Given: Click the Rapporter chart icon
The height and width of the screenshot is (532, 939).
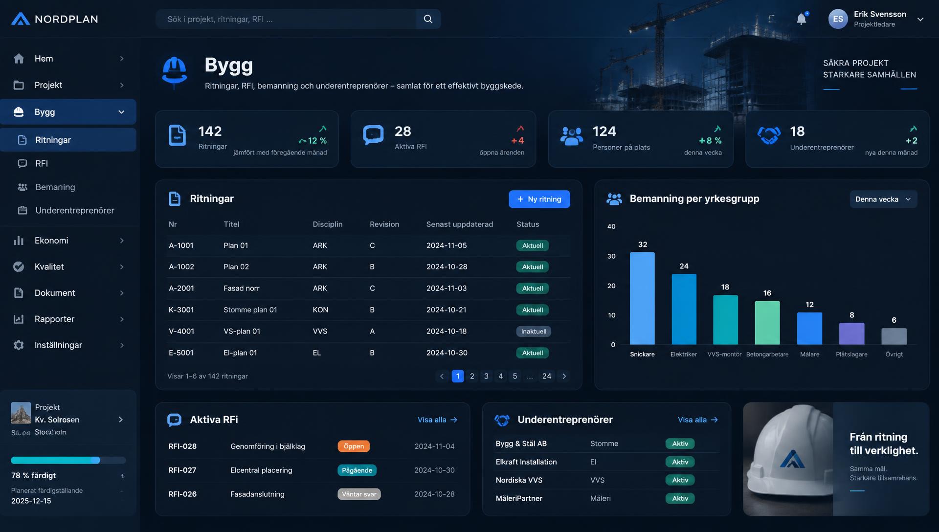Looking at the screenshot, I should click(19, 319).
